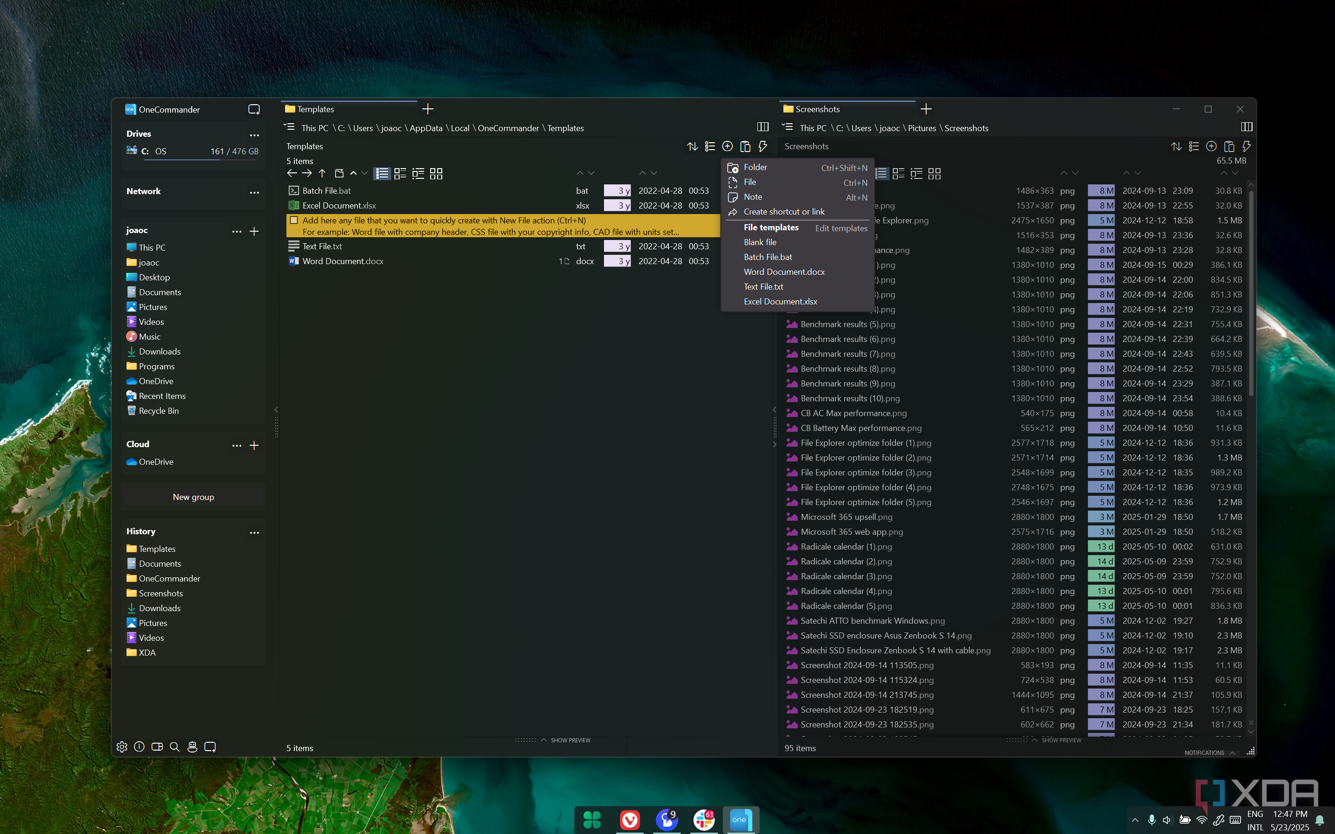Open OneCommander settings gear
This screenshot has width=1335, height=834.
coord(122,747)
